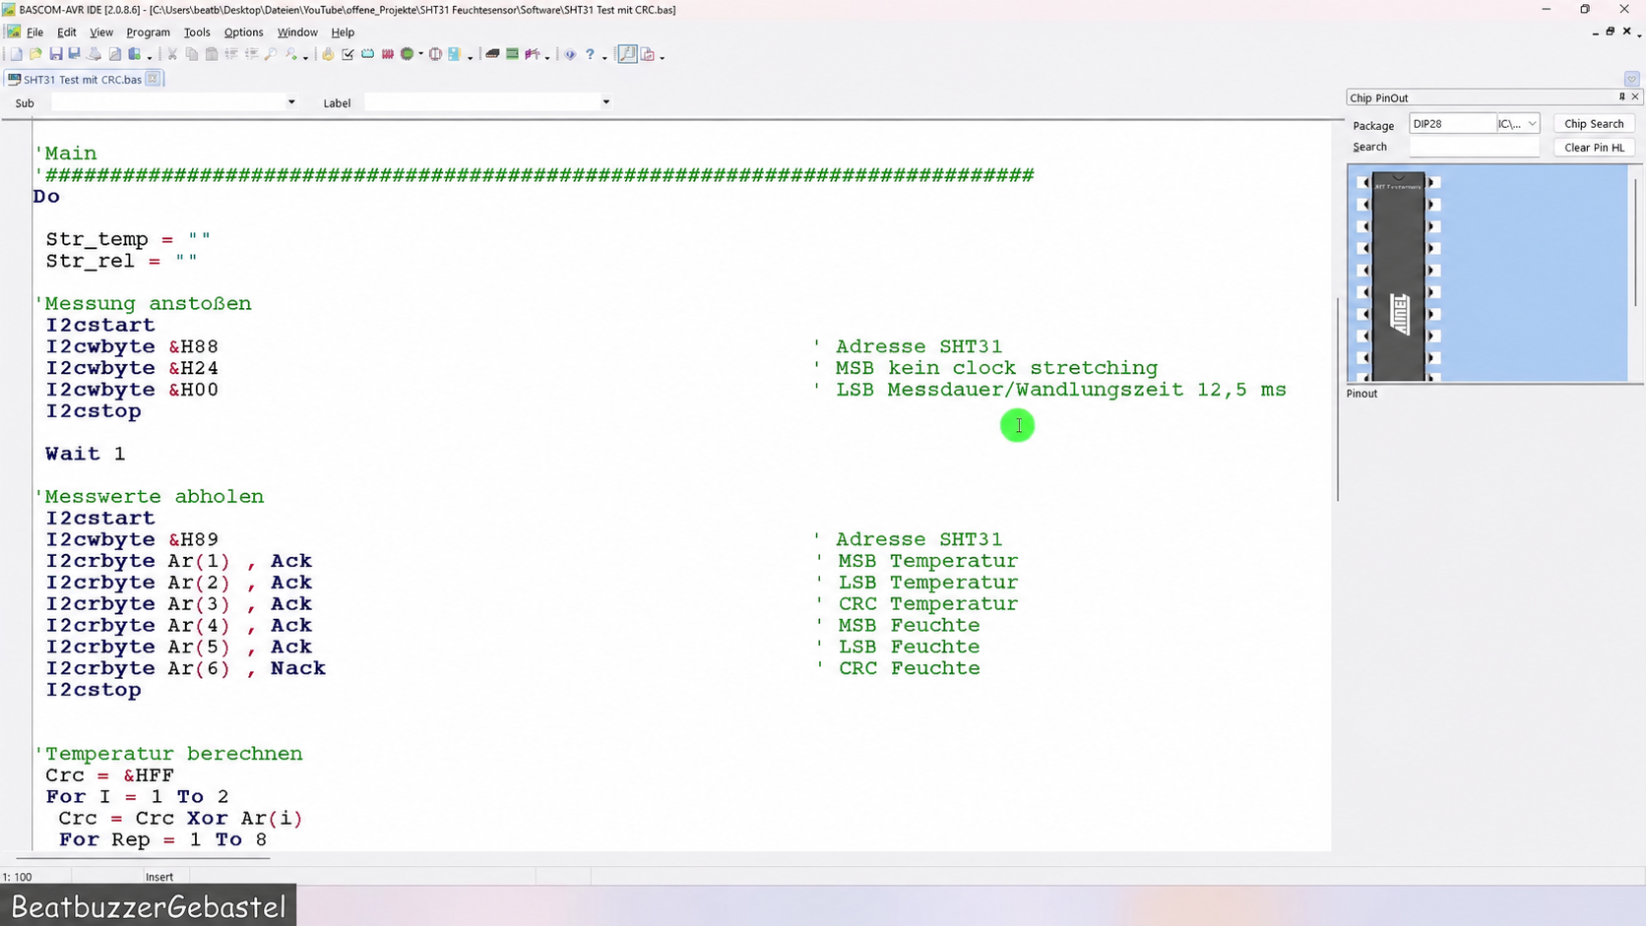Click the help question mark icon
This screenshot has height=926, width=1646.
pyautogui.click(x=590, y=54)
